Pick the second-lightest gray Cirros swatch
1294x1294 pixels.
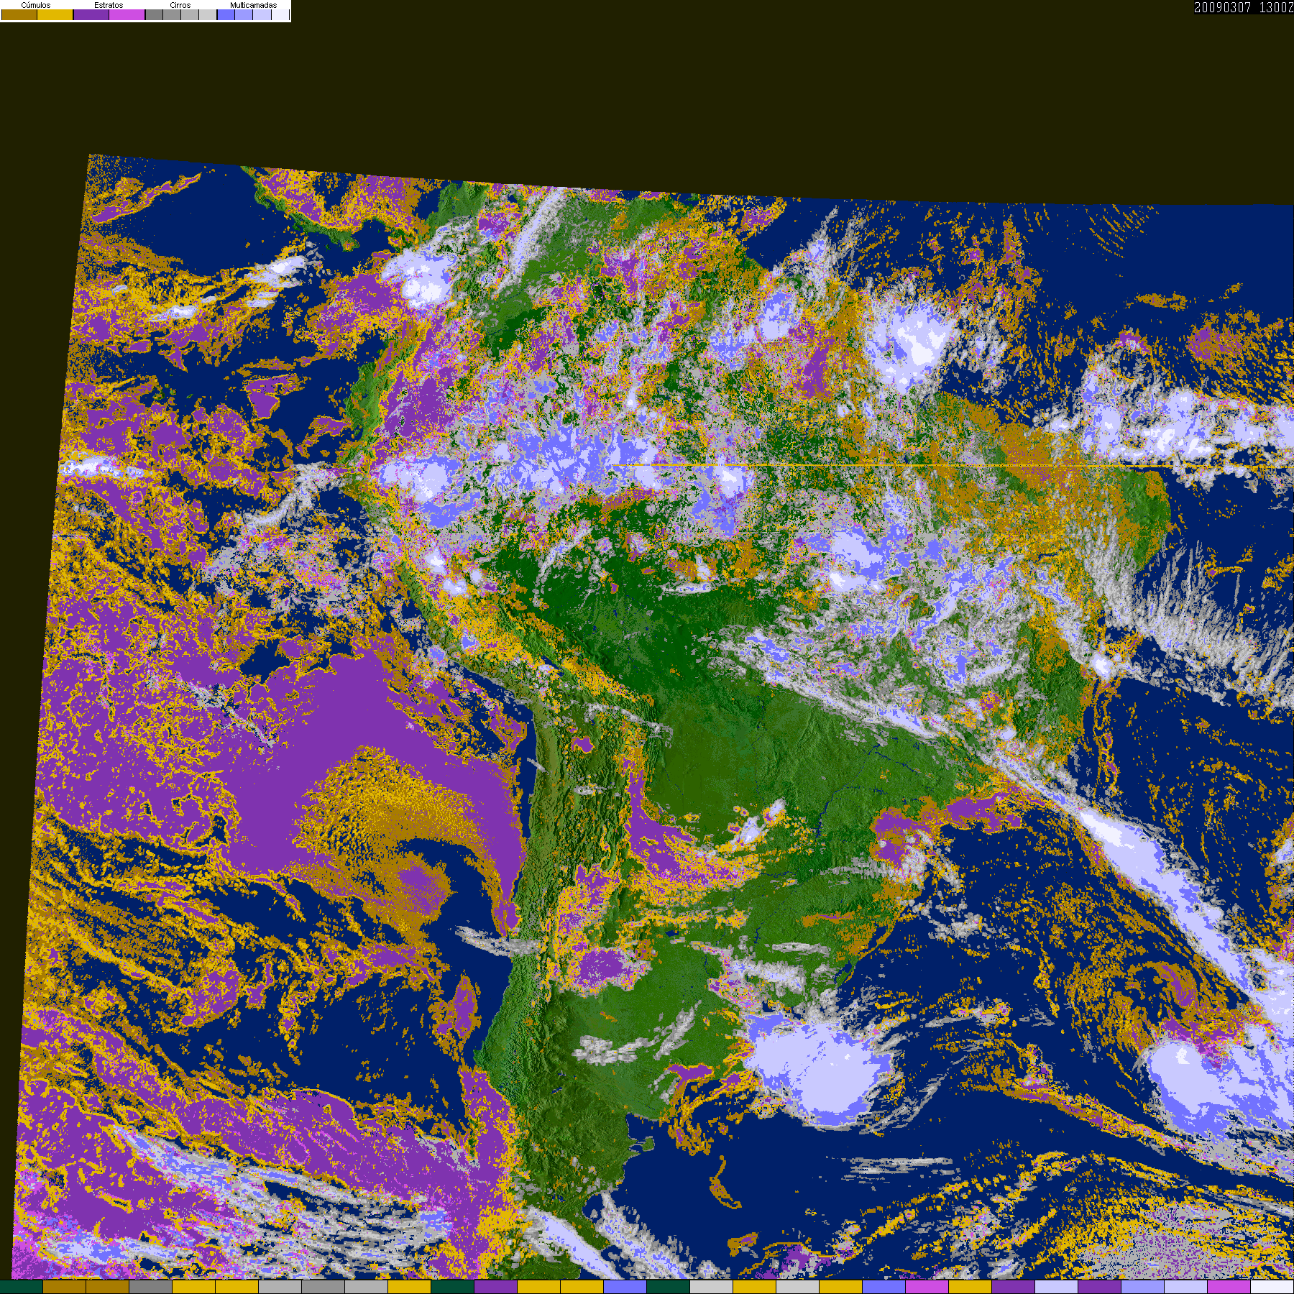[190, 14]
